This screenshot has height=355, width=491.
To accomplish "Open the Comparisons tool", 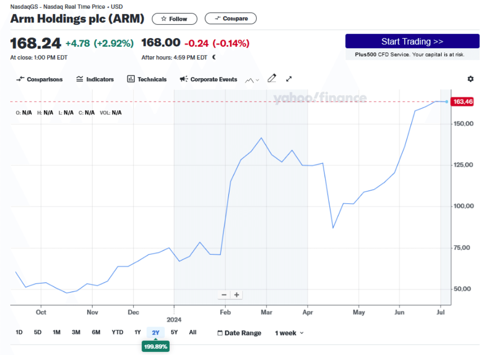I will coord(39,79).
